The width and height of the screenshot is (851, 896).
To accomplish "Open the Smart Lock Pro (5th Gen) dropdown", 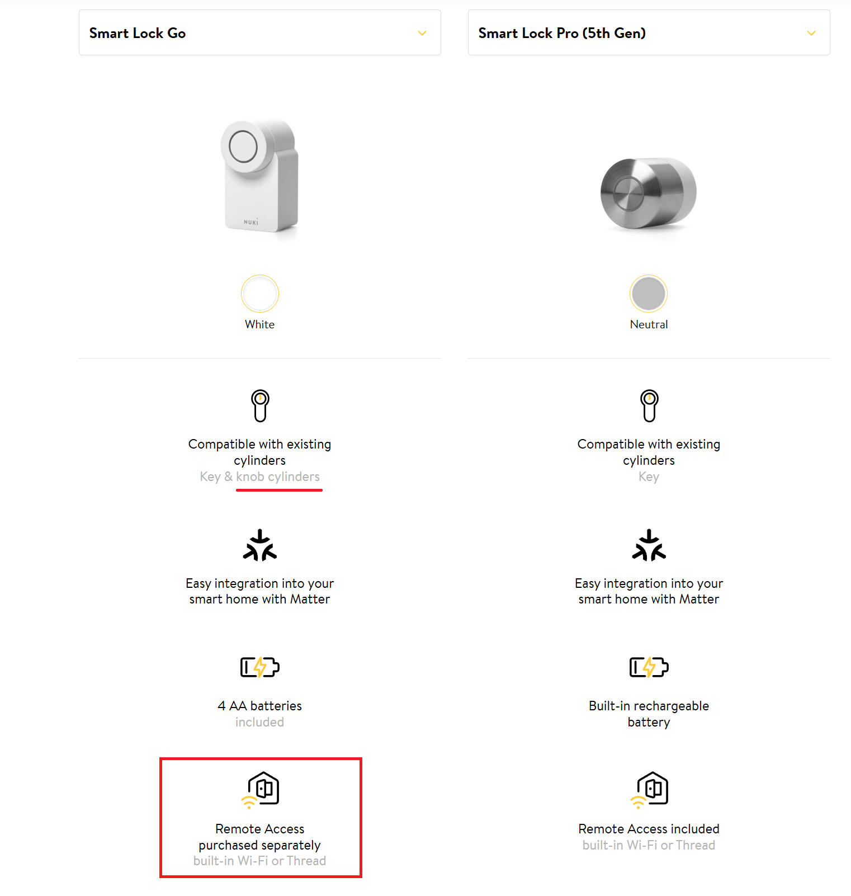I will 649,33.
